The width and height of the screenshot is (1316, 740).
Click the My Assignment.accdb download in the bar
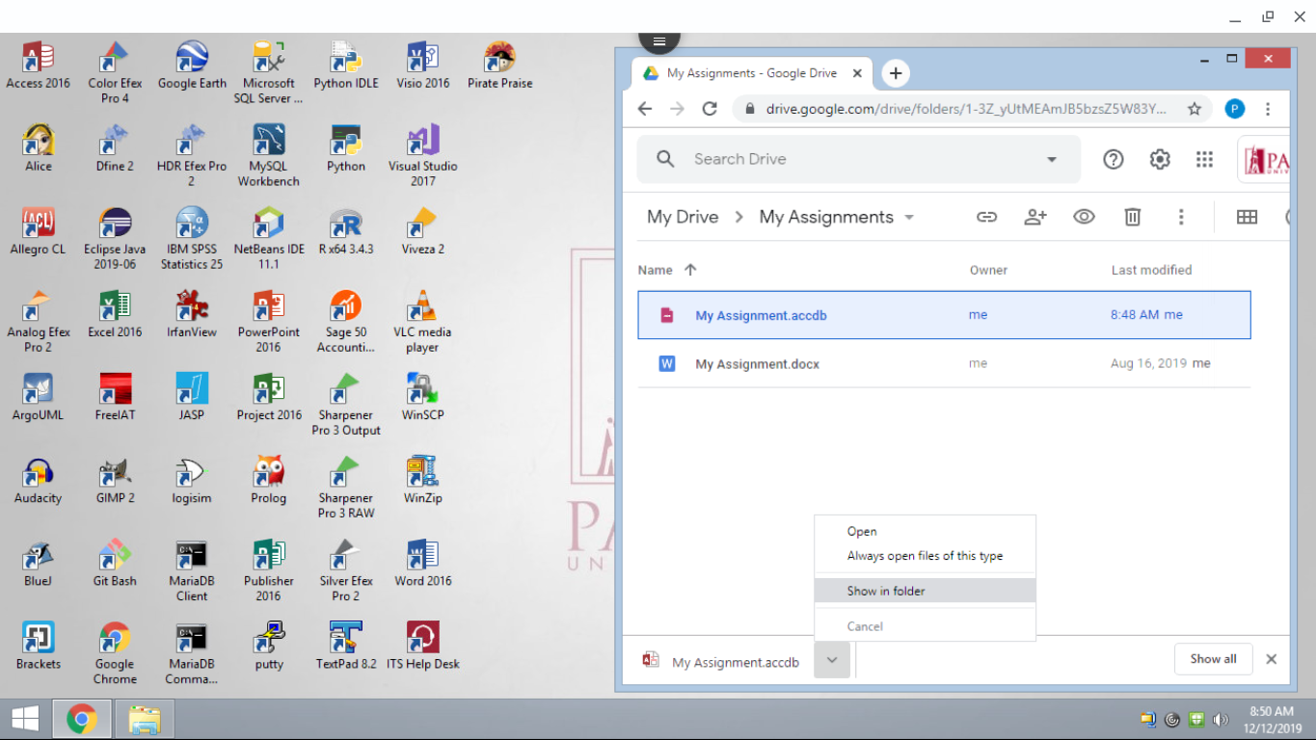[722, 661]
